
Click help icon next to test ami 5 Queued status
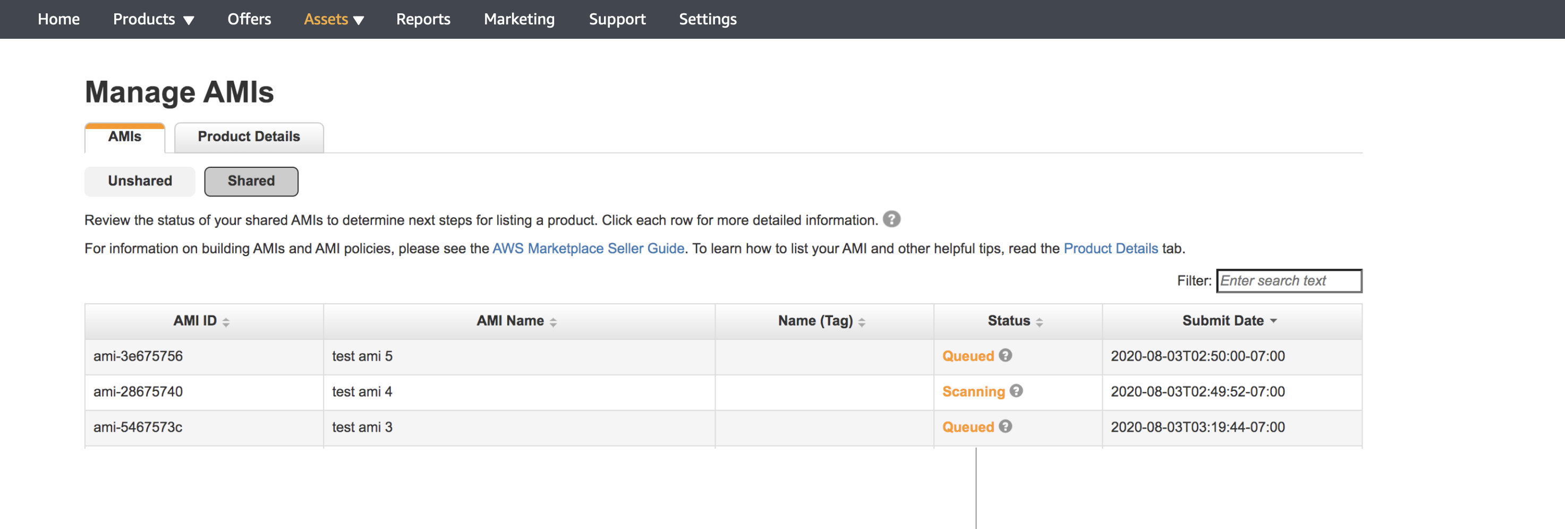[x=1006, y=355]
